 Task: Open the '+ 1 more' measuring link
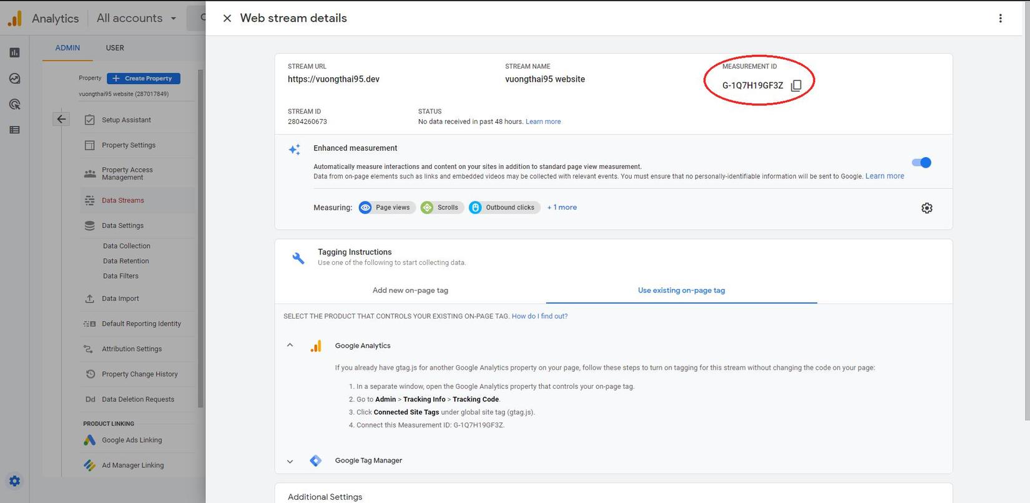[562, 208]
